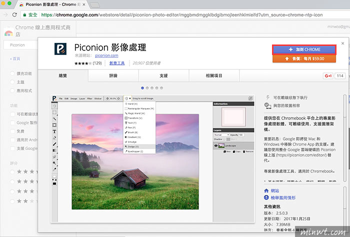Select the Transform tool in preview's left toolbar
The width and height of the screenshot is (350, 237).
(54, 125)
